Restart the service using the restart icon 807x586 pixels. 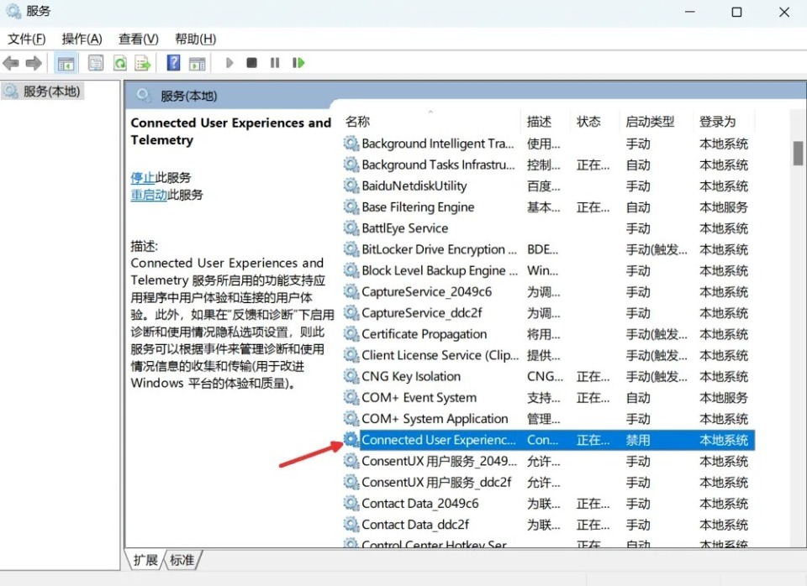[298, 62]
